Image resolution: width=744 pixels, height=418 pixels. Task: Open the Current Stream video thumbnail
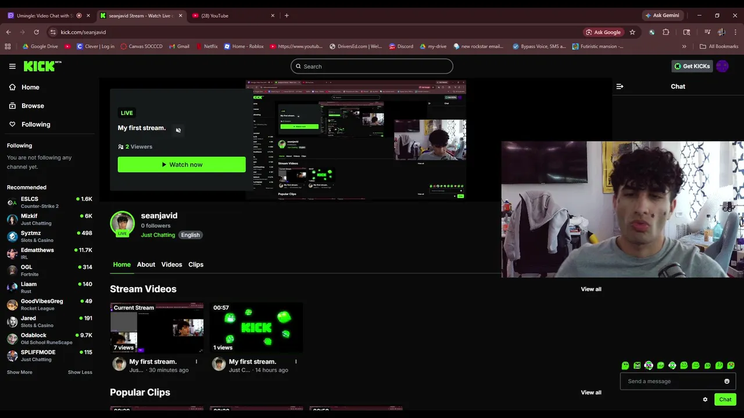coord(157,328)
